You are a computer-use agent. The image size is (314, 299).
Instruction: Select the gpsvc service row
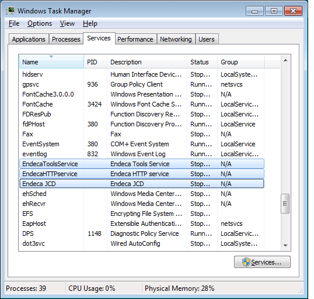tap(142, 84)
